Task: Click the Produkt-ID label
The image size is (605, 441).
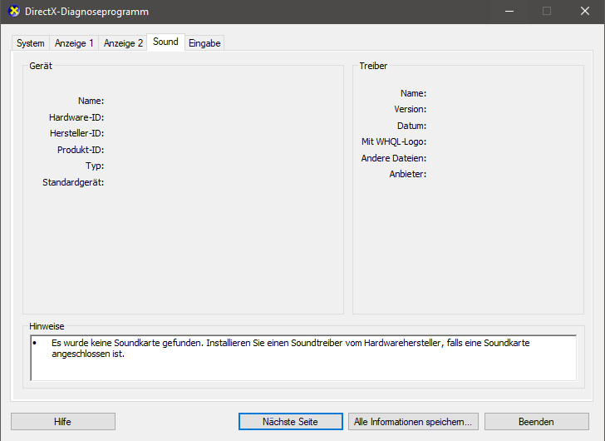Action: pyautogui.click(x=81, y=150)
